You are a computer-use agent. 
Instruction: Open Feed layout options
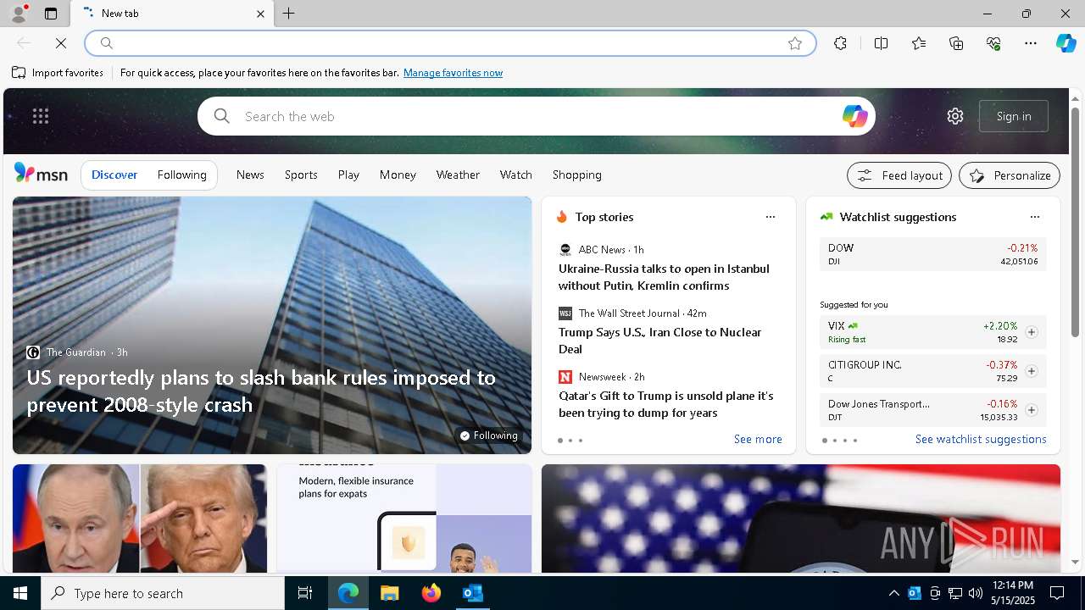(x=899, y=175)
